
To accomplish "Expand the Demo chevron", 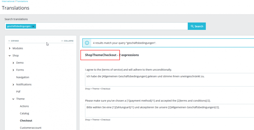I will (x=13, y=63).
